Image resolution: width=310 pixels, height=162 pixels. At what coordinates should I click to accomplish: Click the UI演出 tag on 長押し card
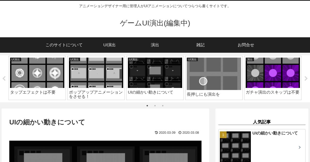[192, 59]
